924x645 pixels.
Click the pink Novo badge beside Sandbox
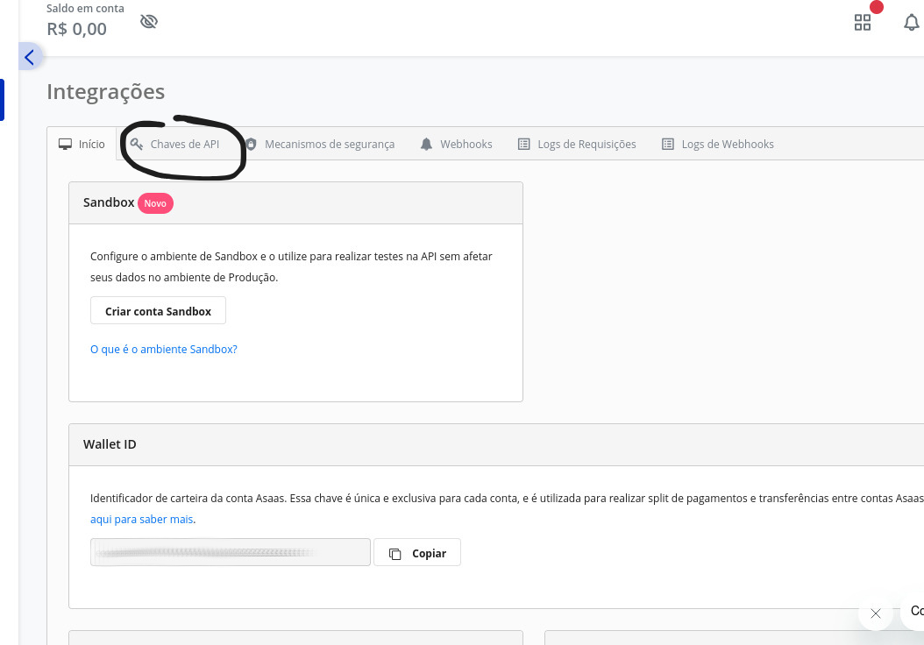click(x=155, y=202)
